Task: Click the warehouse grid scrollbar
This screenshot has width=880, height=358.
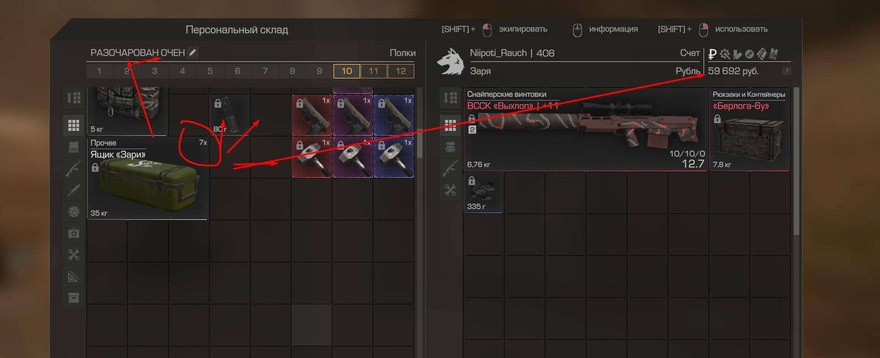Action: tap(420, 144)
